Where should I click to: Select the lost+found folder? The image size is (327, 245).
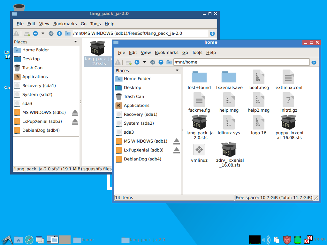199,80
